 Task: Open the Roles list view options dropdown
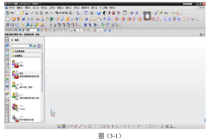[x=40, y=46]
